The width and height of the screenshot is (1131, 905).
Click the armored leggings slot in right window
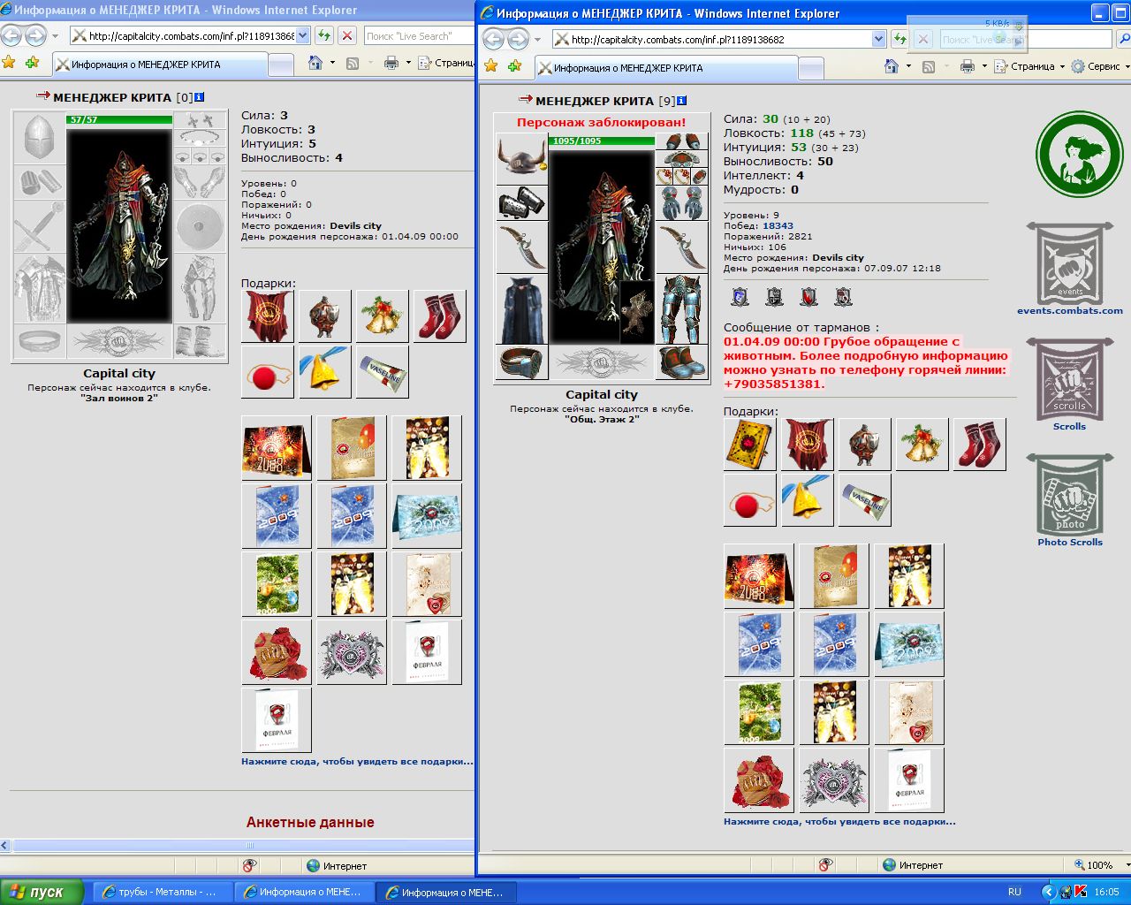coord(681,308)
